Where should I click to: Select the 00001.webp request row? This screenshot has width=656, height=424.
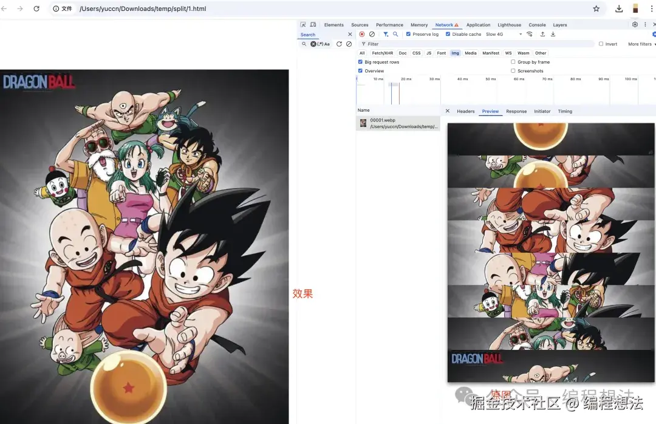pyautogui.click(x=398, y=123)
